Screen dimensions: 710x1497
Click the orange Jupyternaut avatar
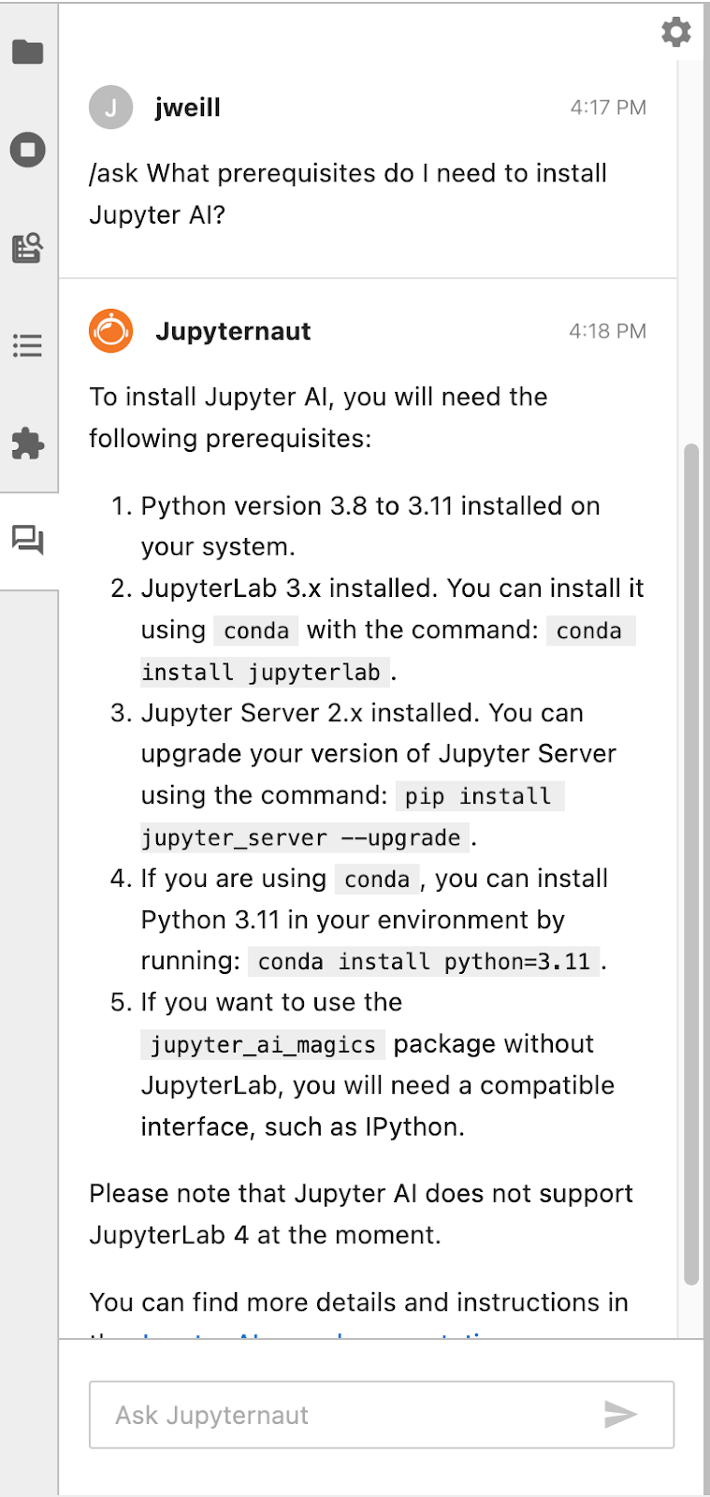click(x=110, y=330)
